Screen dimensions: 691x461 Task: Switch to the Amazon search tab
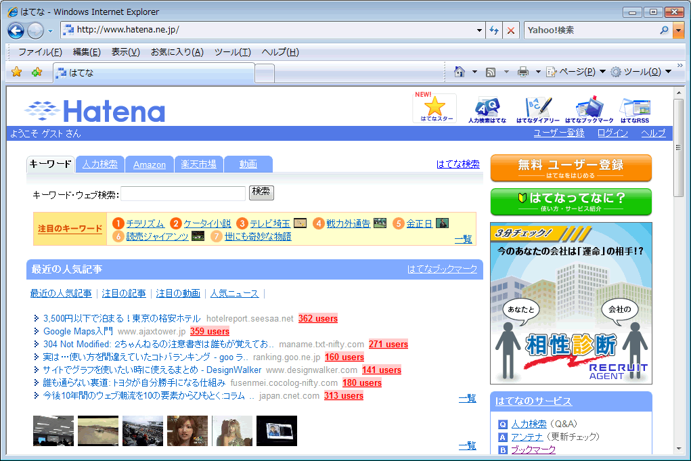click(150, 164)
